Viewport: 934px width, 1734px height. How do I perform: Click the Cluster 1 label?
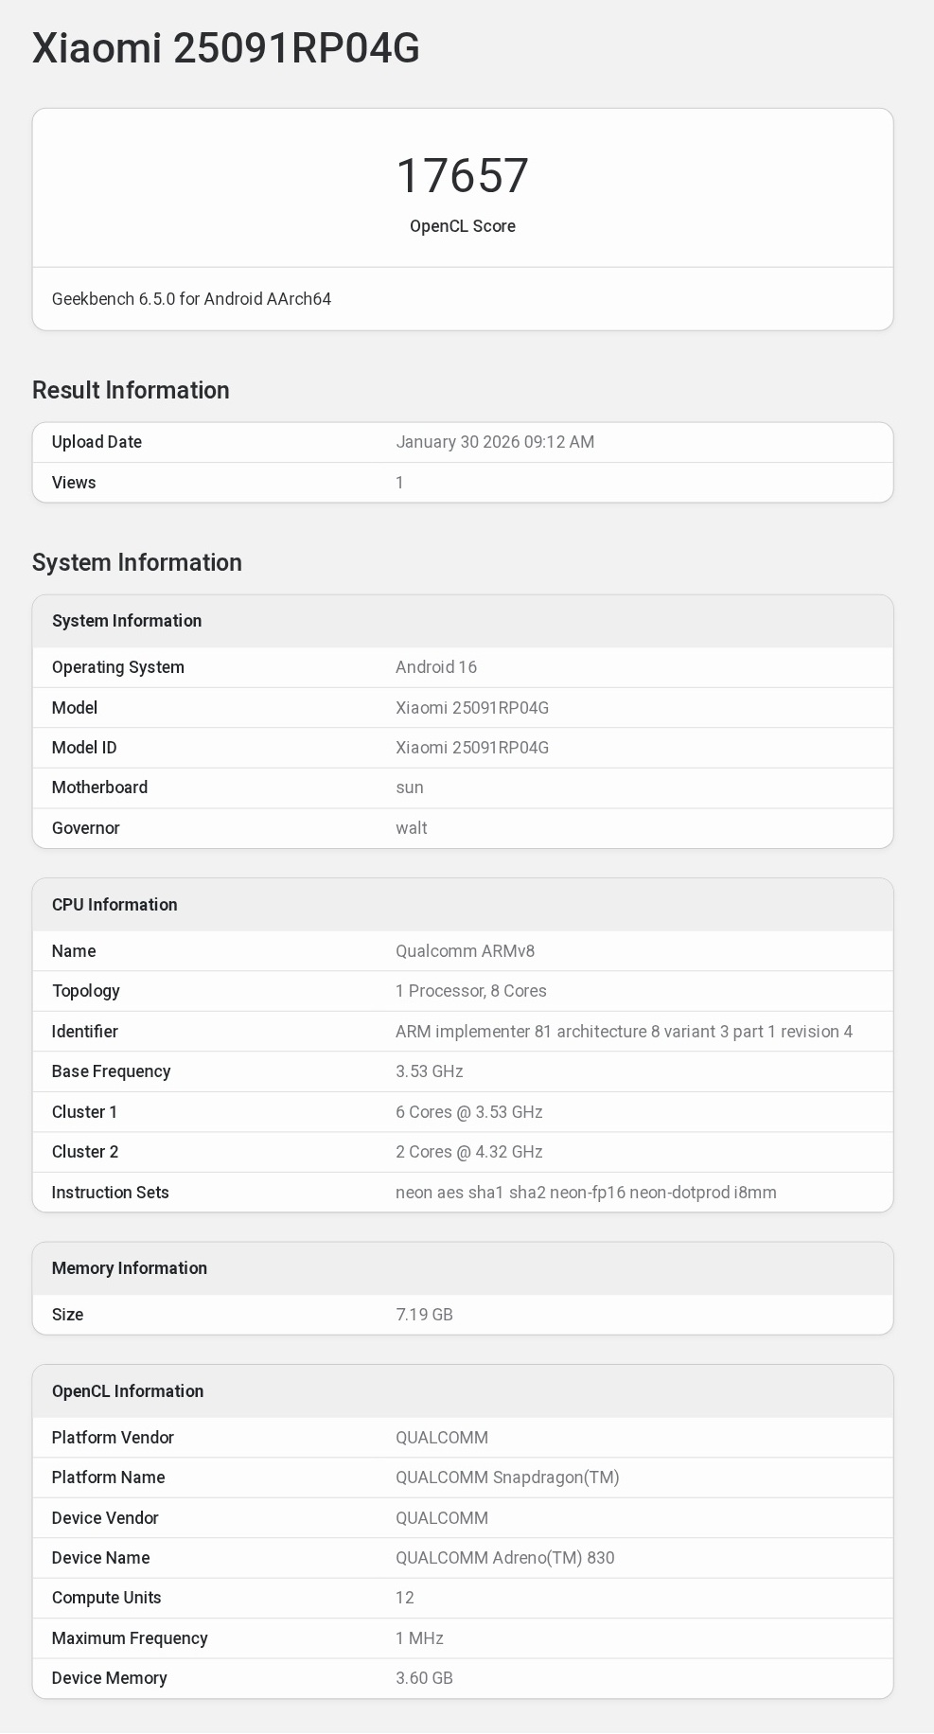coord(85,1112)
